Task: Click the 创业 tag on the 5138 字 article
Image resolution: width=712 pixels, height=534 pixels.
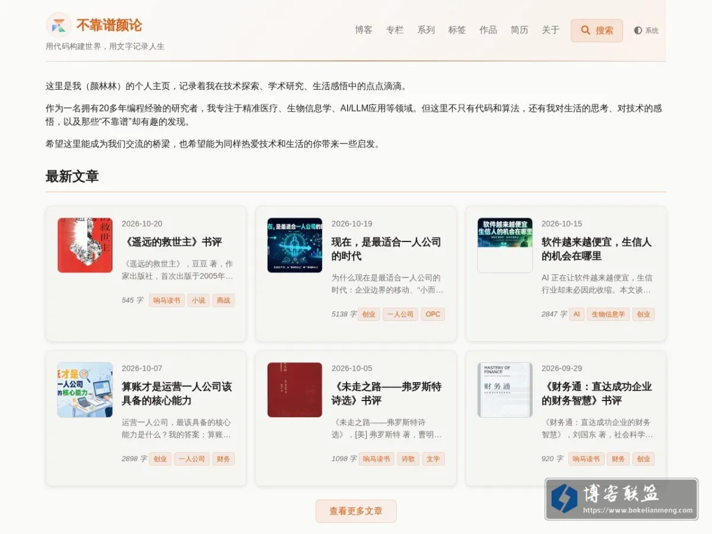Action: click(x=369, y=314)
